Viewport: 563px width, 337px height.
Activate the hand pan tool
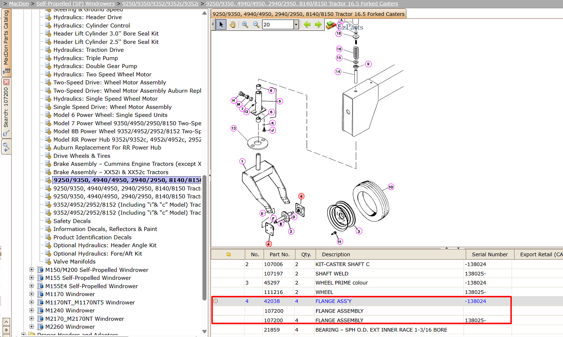point(233,25)
